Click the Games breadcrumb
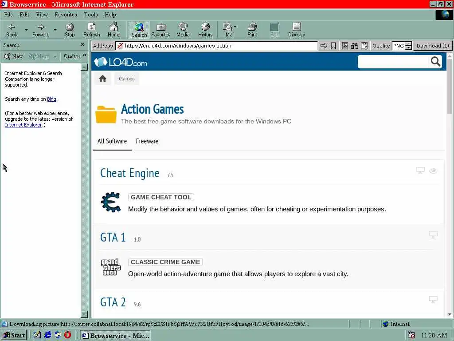The image size is (454, 341). coord(126,79)
